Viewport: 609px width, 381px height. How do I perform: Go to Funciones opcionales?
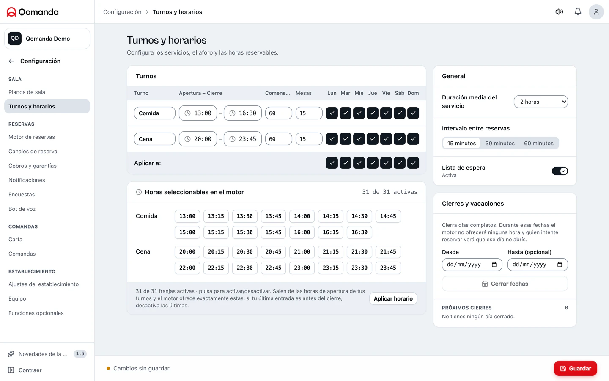[47, 313]
